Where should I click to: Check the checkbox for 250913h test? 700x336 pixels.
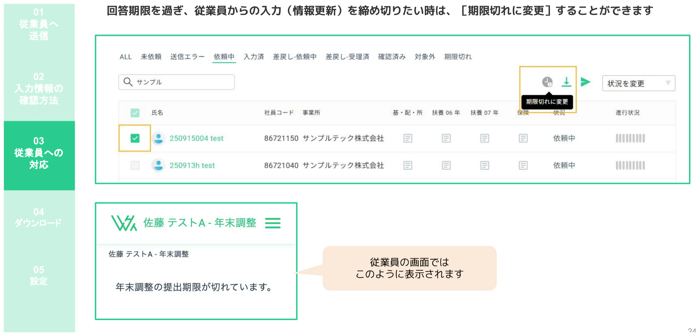135,165
